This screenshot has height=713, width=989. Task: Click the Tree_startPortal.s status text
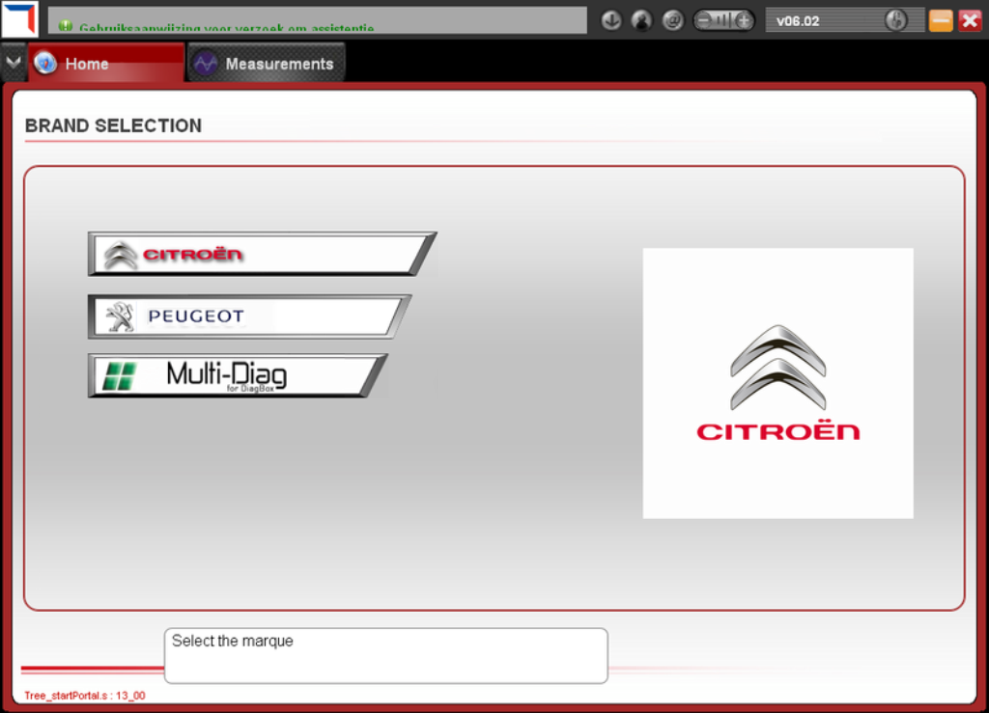(x=85, y=696)
